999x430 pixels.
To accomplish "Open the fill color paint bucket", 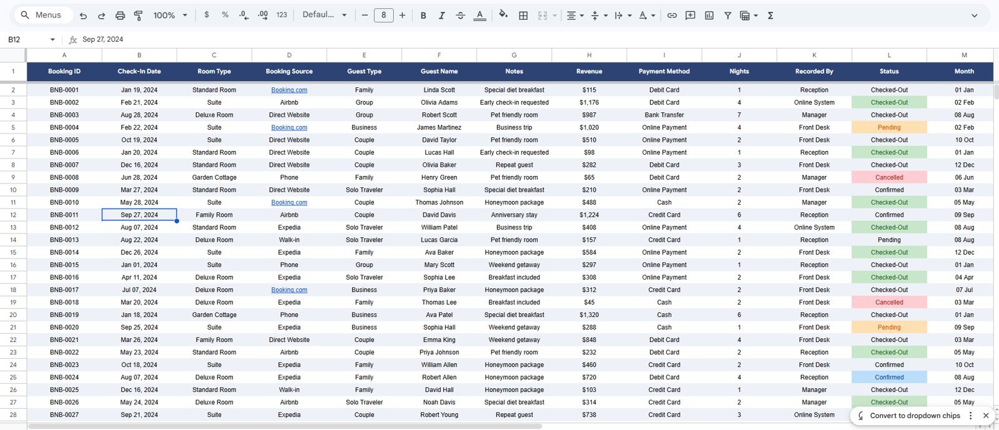I will [503, 15].
